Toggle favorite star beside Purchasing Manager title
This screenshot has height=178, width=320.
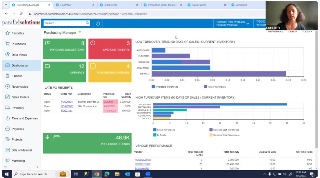(x=80, y=32)
